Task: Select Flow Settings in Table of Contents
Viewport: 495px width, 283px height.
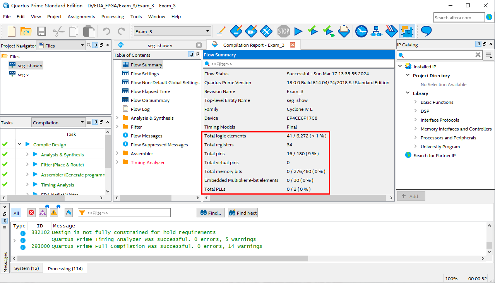Action: pyautogui.click(x=145, y=73)
